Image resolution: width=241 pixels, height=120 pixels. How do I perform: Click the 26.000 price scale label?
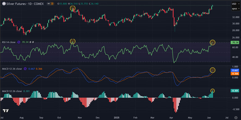[235, 37]
